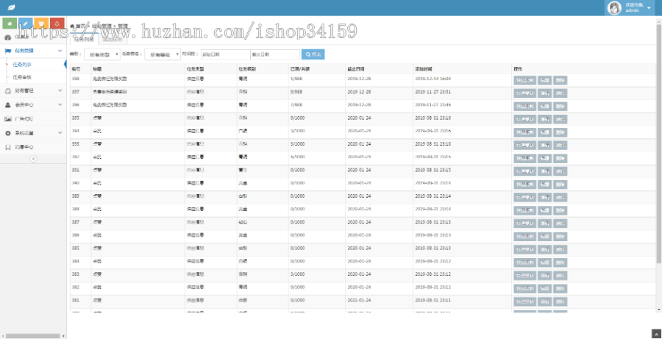Click the blue search button with magnifier
662x339 pixels.
click(313, 54)
